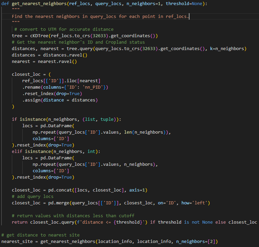The width and height of the screenshot is (259, 247).
Task: Place cursor at end of docstring sentence
Action: (x=189, y=16)
